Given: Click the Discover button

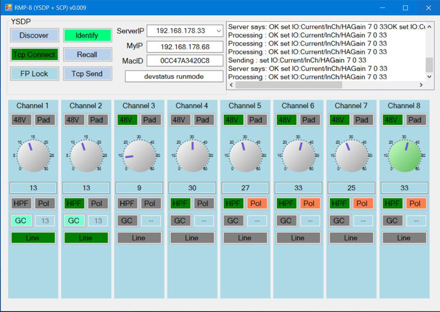Looking at the screenshot, I should [x=35, y=35].
